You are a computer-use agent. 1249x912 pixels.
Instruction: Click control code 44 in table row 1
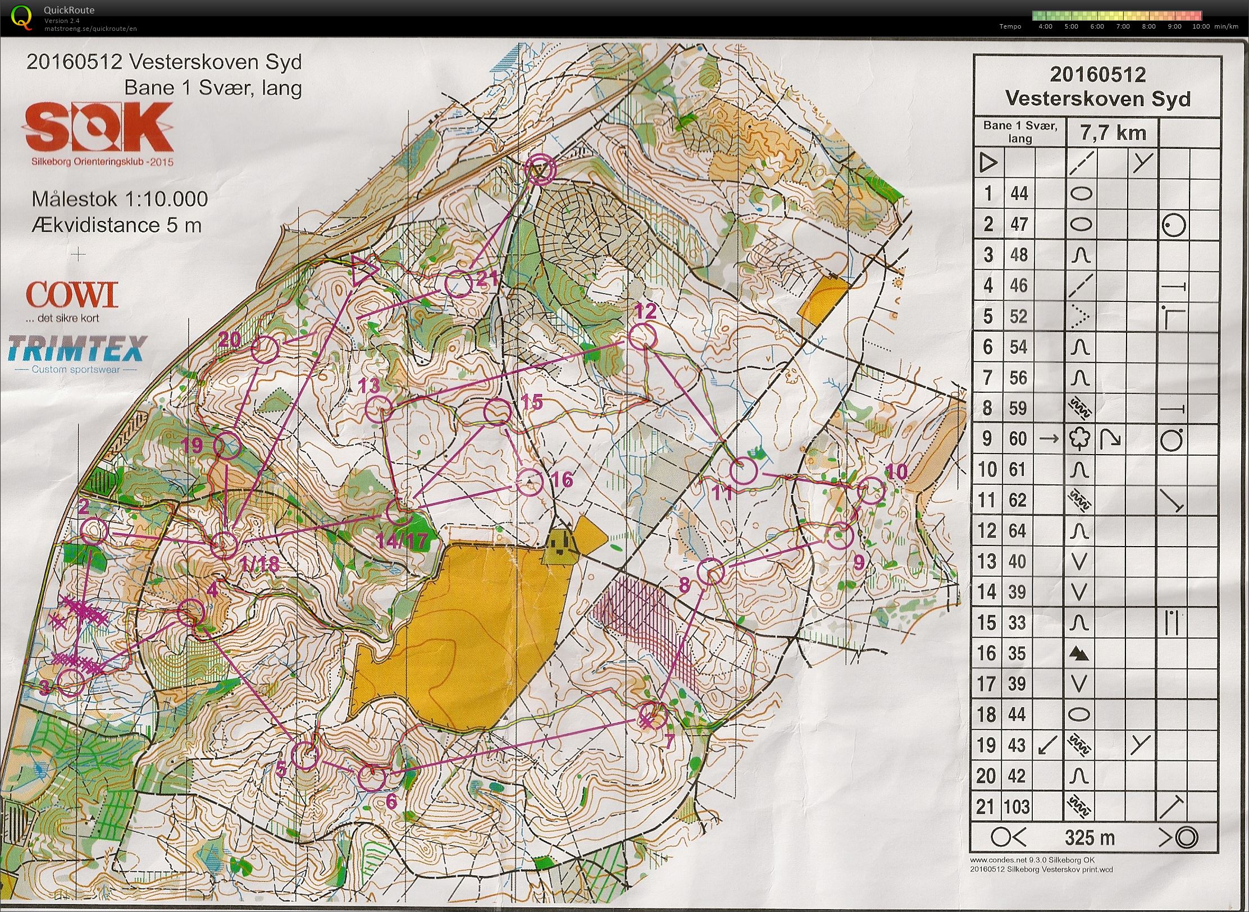(1019, 194)
